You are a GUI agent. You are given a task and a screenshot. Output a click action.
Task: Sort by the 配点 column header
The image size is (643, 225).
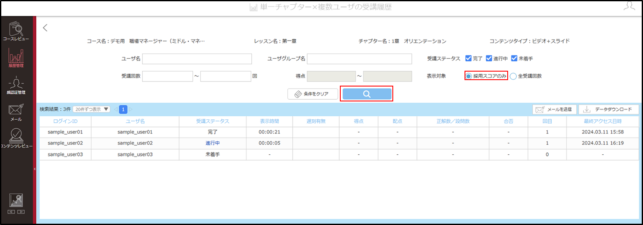[397, 121]
